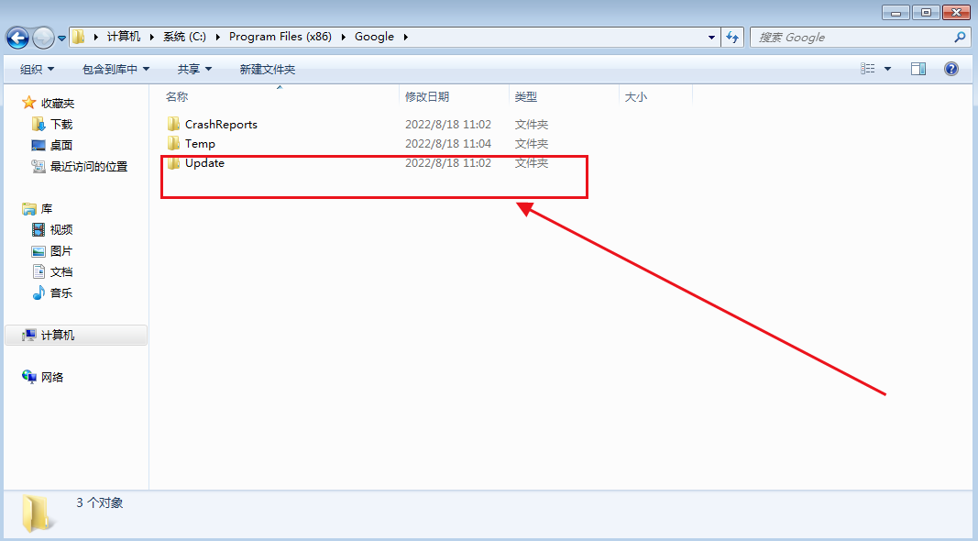Click the 最近访问的位置 icon
The image size is (978, 541).
tap(38, 166)
